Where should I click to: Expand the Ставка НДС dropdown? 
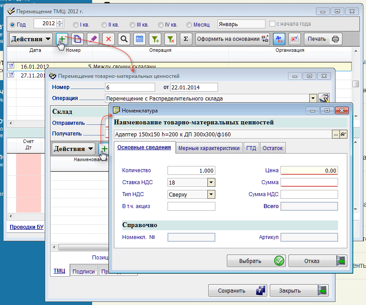[x=211, y=182]
